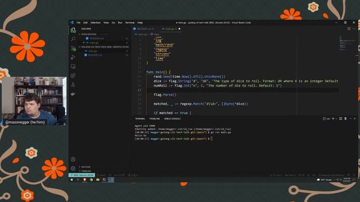The height and width of the screenshot is (202, 360).
Task: Open the terminal shell selector dropdown
Action: point(326,118)
